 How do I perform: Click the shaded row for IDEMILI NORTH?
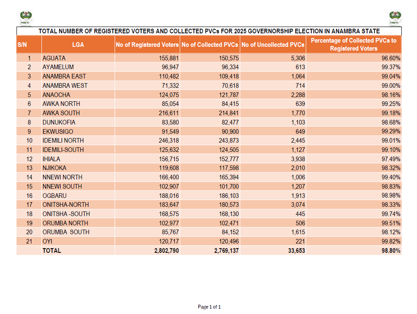[127, 141]
